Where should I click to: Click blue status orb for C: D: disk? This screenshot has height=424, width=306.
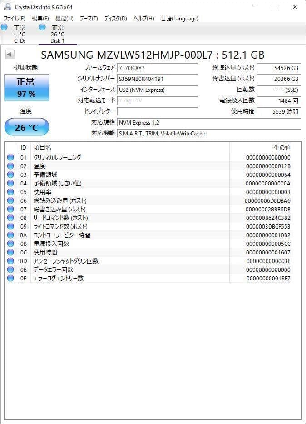pos(4,27)
